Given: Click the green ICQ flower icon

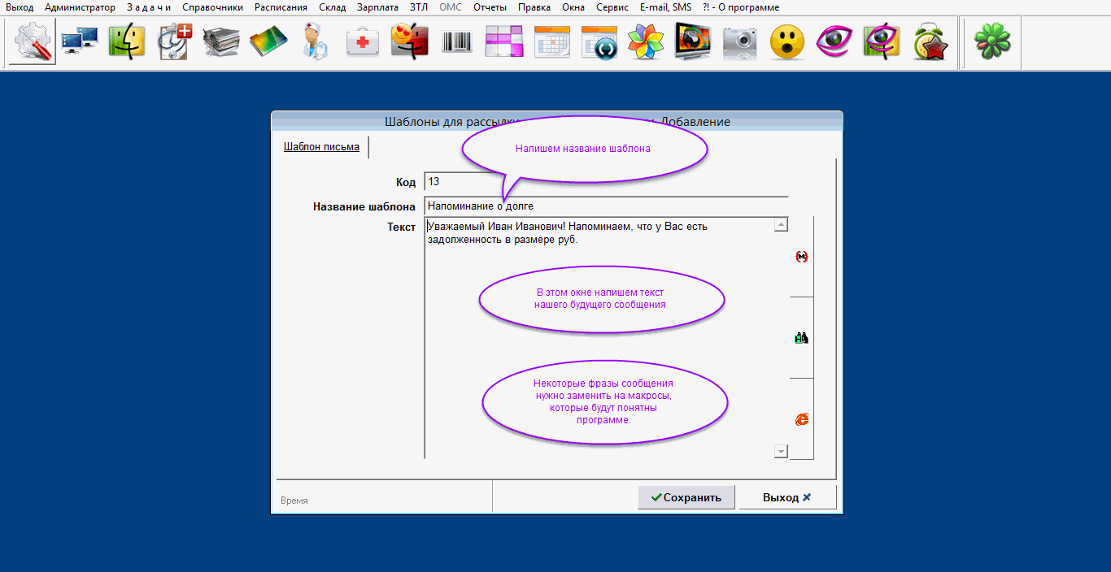Looking at the screenshot, I should [992, 41].
